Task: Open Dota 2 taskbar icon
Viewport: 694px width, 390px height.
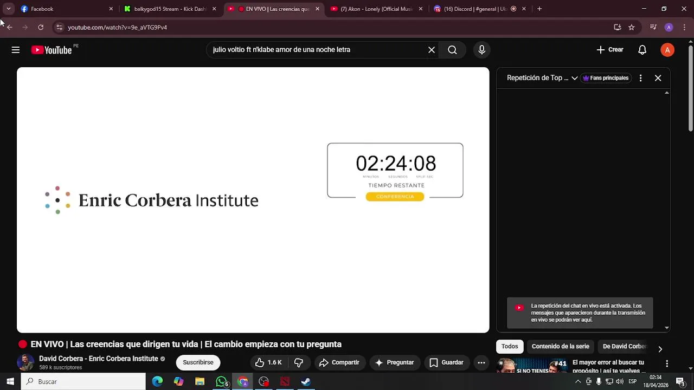Action: pos(285,381)
